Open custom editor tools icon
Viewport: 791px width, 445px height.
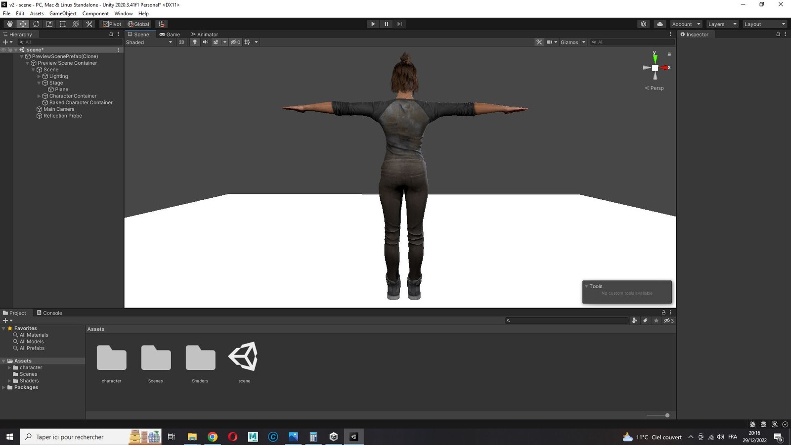[89, 24]
